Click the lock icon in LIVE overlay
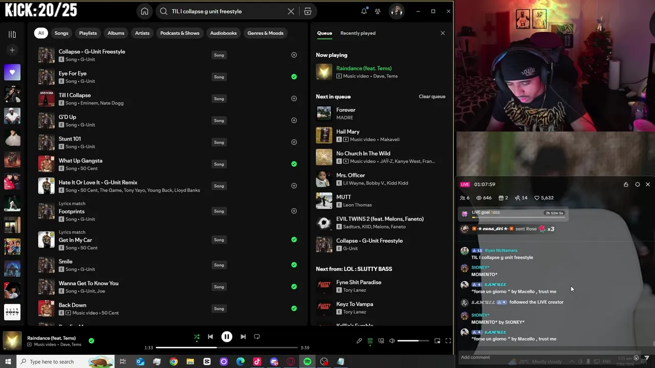655x368 pixels. click(x=626, y=185)
